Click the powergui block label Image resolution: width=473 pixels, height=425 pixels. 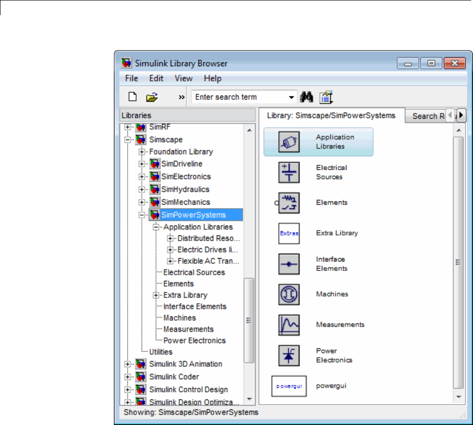pyautogui.click(x=331, y=386)
